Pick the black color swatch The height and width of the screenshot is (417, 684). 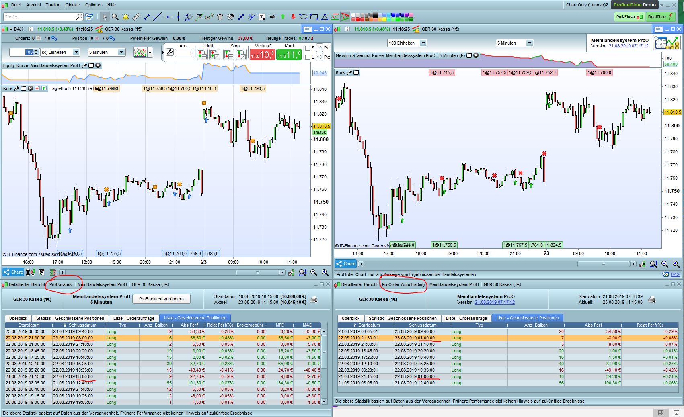(376, 15)
